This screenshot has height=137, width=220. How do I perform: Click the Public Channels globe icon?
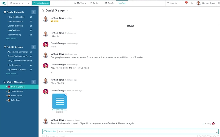[x=5, y=12]
